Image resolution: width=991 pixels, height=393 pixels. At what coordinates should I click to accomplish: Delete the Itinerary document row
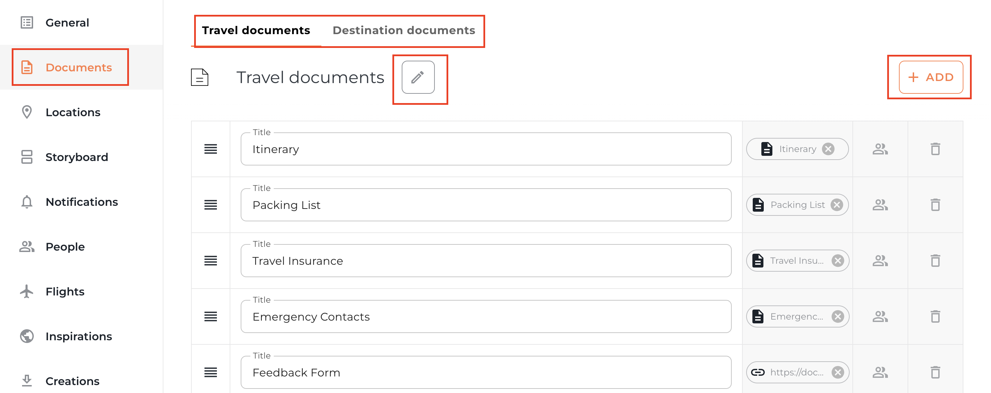(x=935, y=149)
